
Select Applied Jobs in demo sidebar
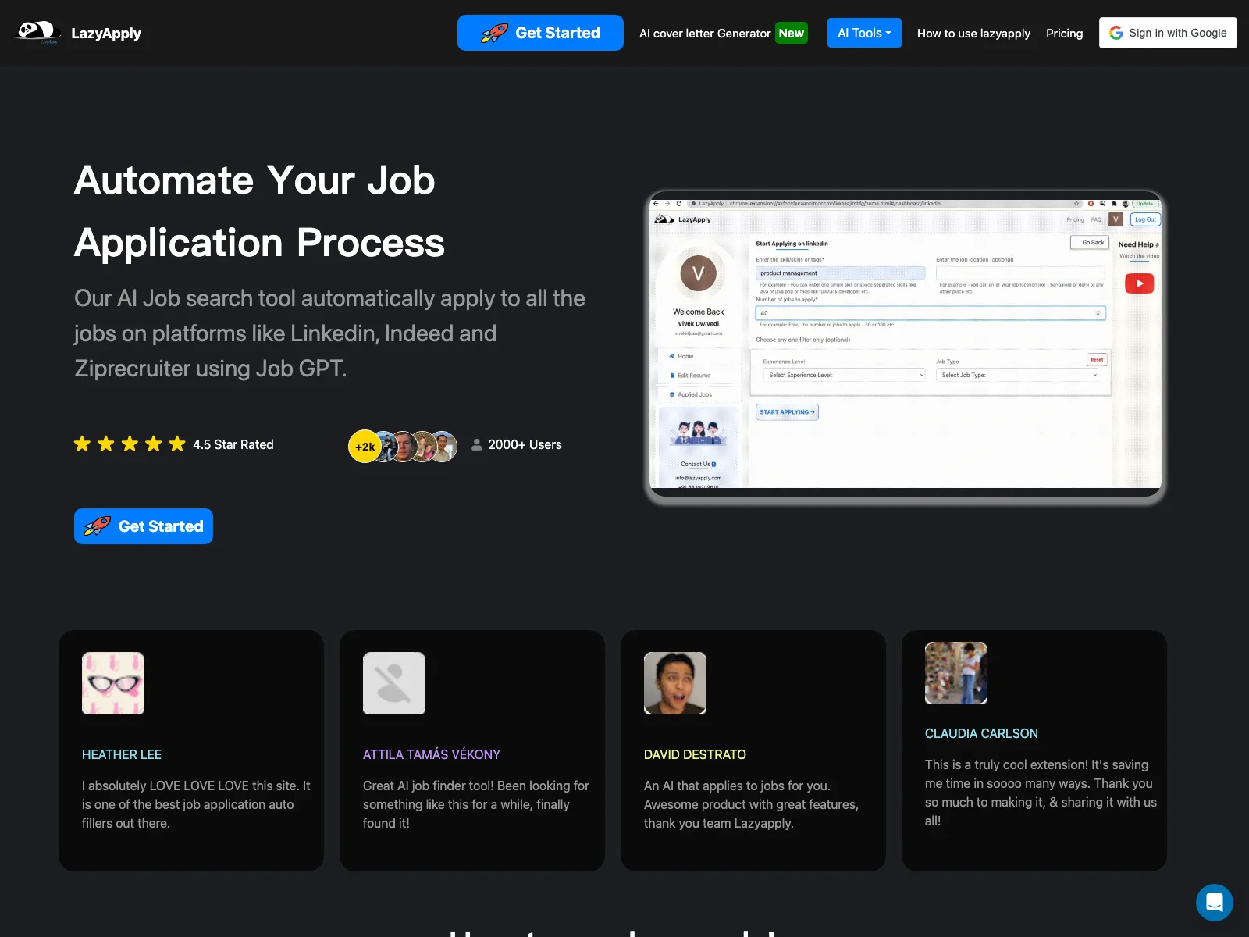click(691, 394)
